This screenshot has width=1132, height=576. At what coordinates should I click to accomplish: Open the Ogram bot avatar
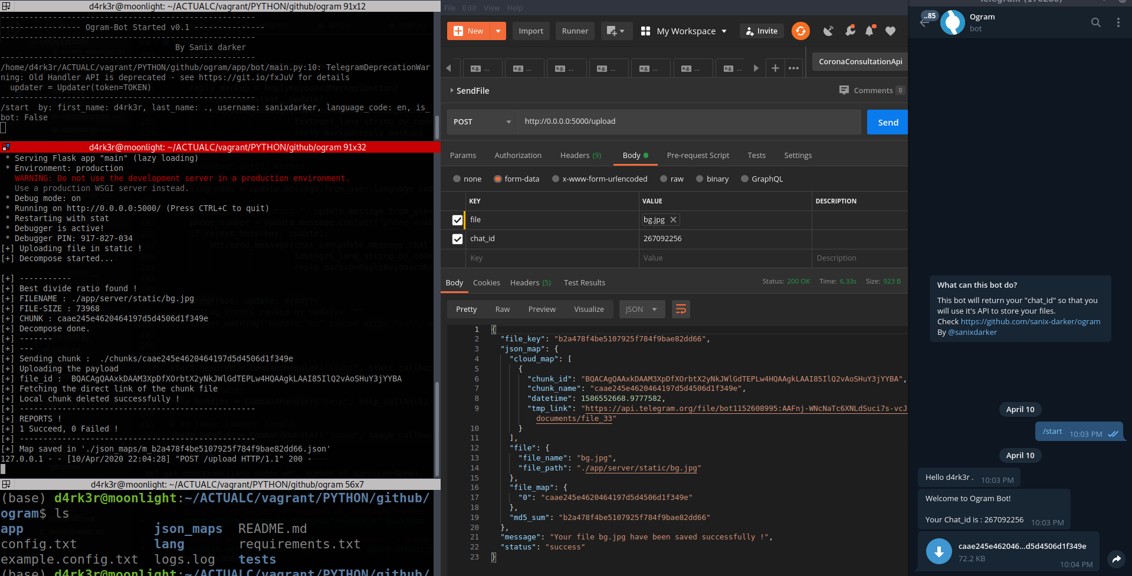(x=952, y=22)
